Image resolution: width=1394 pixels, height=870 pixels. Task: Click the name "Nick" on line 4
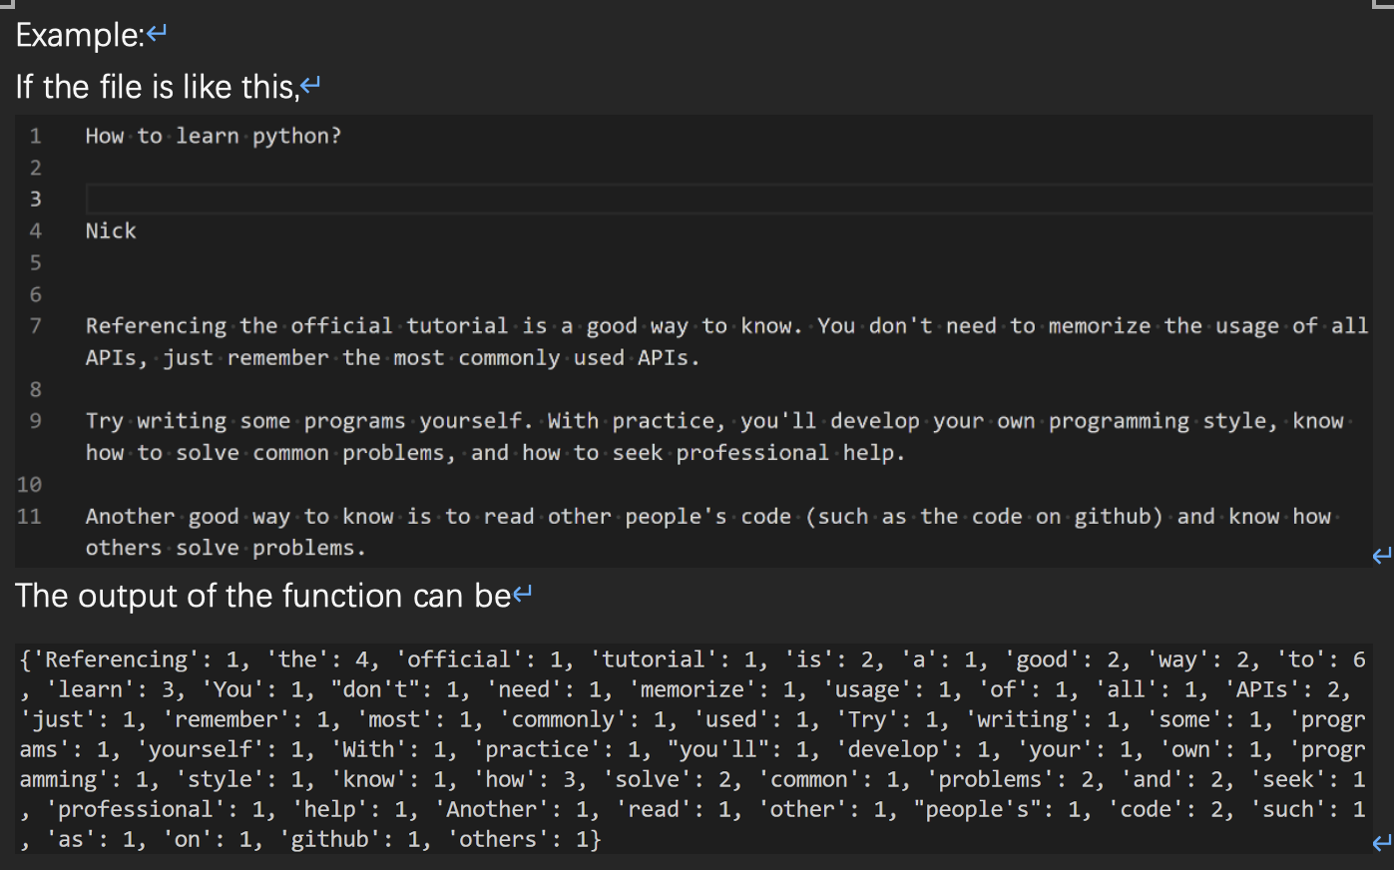[x=110, y=230]
